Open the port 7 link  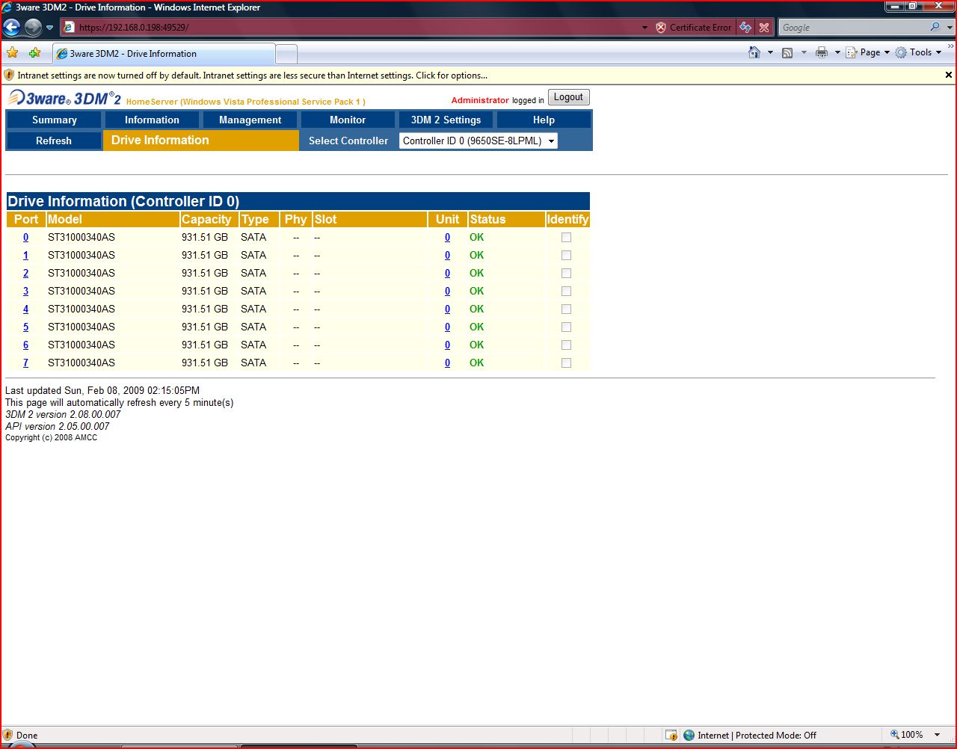pos(25,363)
